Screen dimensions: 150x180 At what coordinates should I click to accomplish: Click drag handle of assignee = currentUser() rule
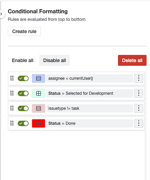(12, 78)
